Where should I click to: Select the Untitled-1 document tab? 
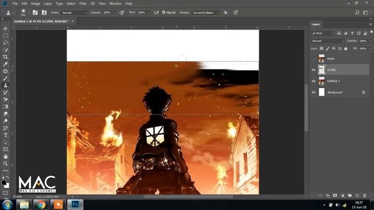(x=41, y=21)
